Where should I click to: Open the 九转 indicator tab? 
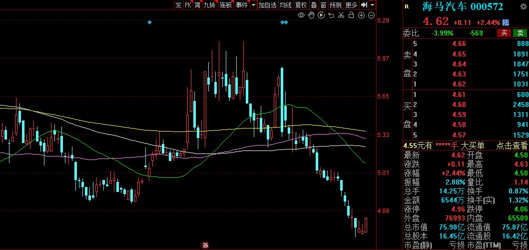pyautogui.click(x=209, y=5)
